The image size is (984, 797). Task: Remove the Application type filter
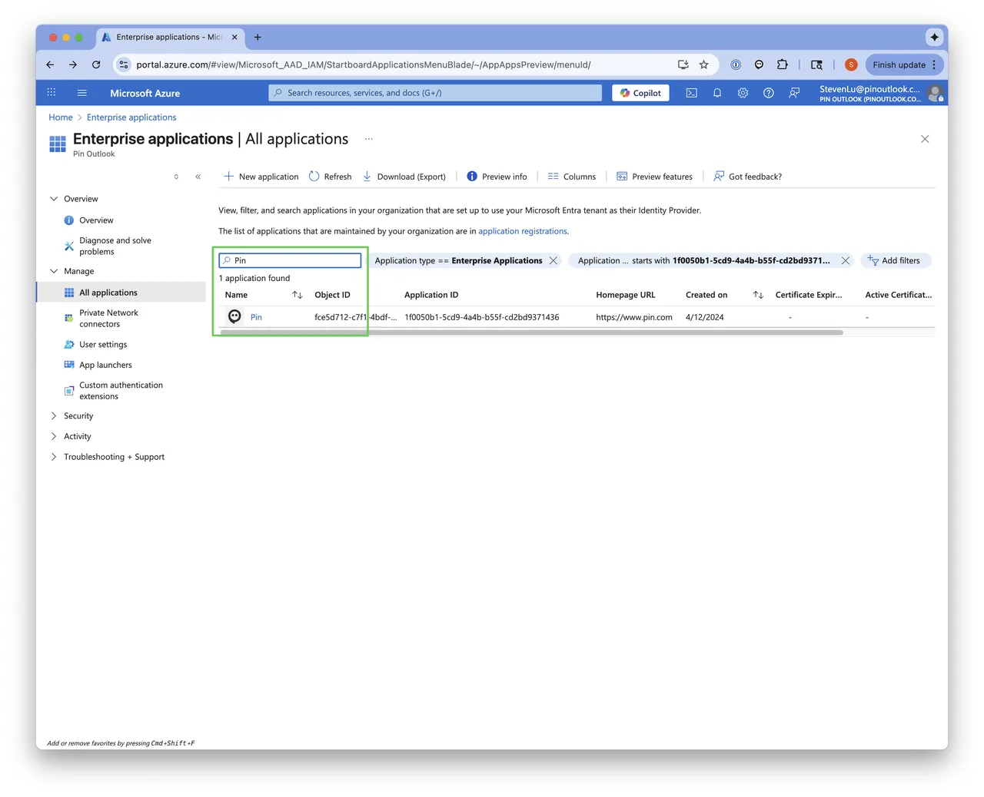click(x=553, y=261)
